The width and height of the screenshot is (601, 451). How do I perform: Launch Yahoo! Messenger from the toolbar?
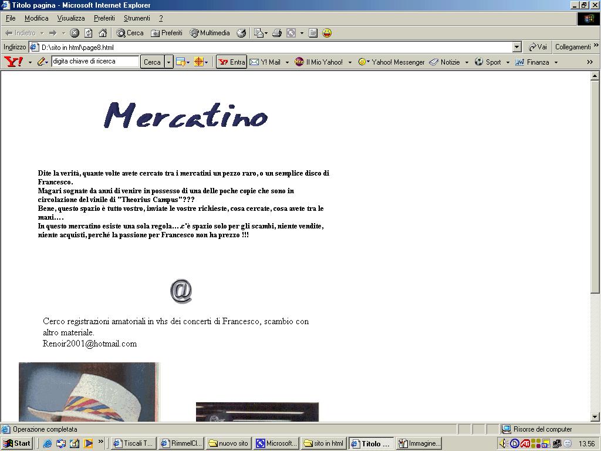pyautogui.click(x=391, y=62)
